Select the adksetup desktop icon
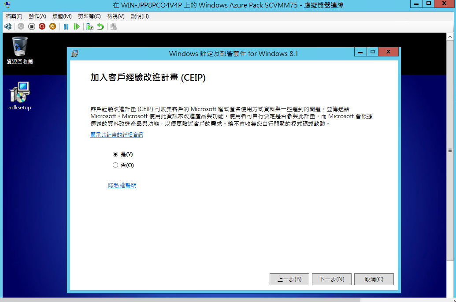Image resolution: width=456 pixels, height=302 pixels. click(20, 96)
